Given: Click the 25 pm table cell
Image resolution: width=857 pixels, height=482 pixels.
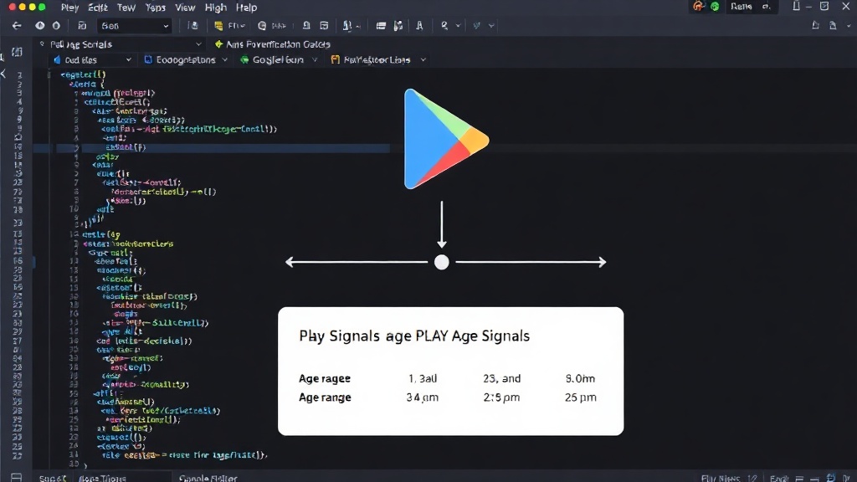Looking at the screenshot, I should (x=581, y=397).
